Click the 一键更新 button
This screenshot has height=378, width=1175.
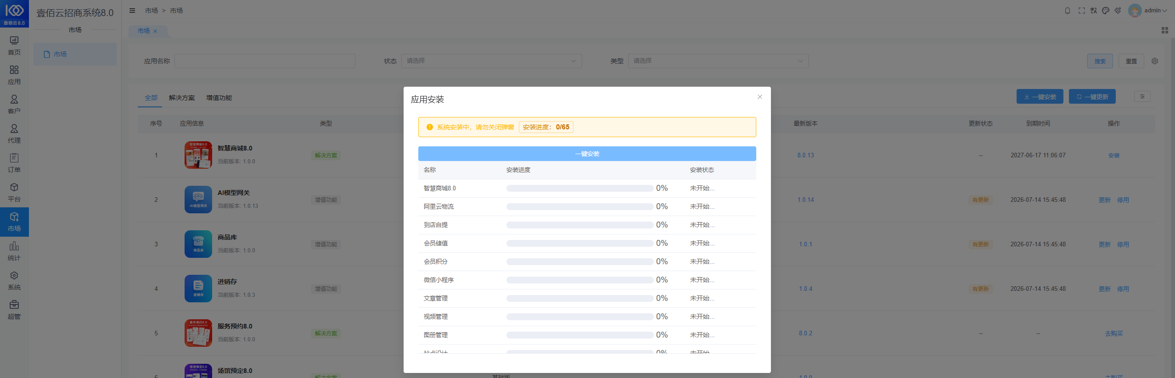point(1092,96)
